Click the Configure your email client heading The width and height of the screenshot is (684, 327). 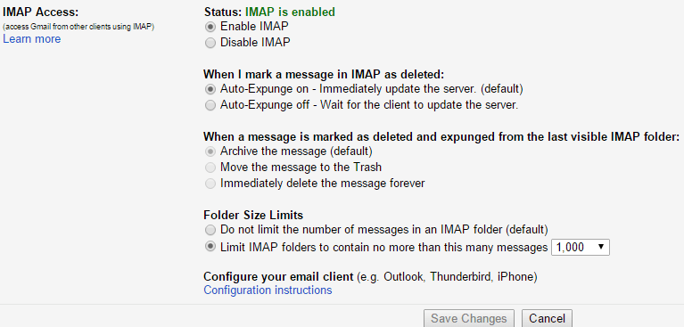(278, 277)
